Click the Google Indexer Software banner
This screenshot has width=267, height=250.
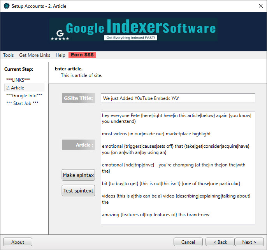(133, 30)
